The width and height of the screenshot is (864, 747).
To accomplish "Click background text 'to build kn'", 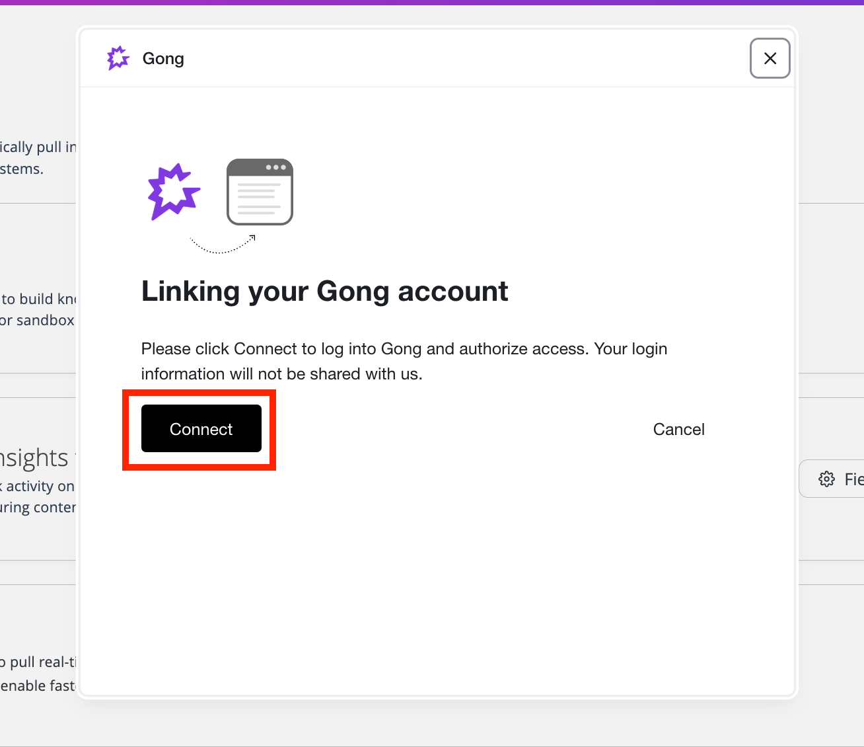I will 39,299.
